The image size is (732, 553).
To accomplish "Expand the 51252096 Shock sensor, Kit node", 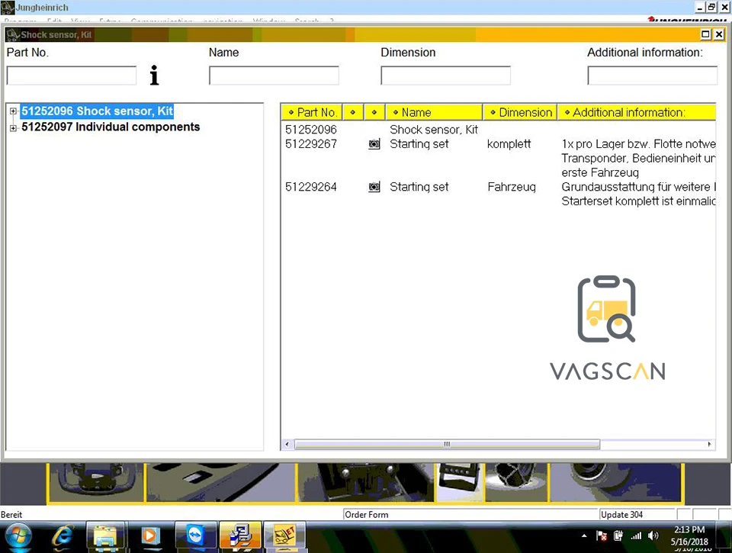I will click(x=13, y=111).
